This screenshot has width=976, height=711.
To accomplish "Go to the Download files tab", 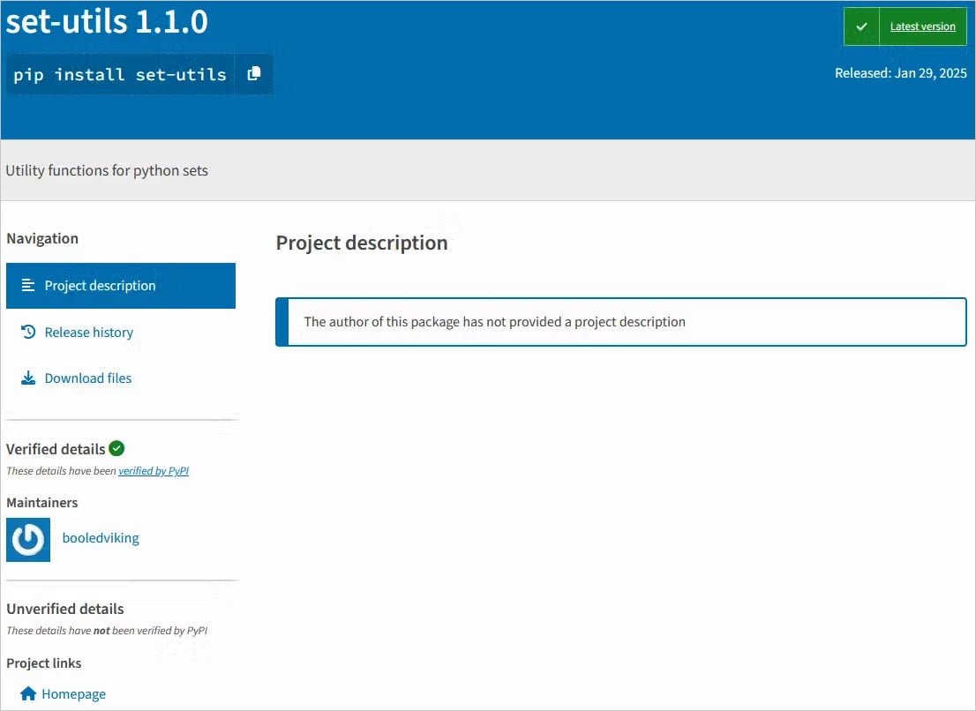I will coord(87,378).
